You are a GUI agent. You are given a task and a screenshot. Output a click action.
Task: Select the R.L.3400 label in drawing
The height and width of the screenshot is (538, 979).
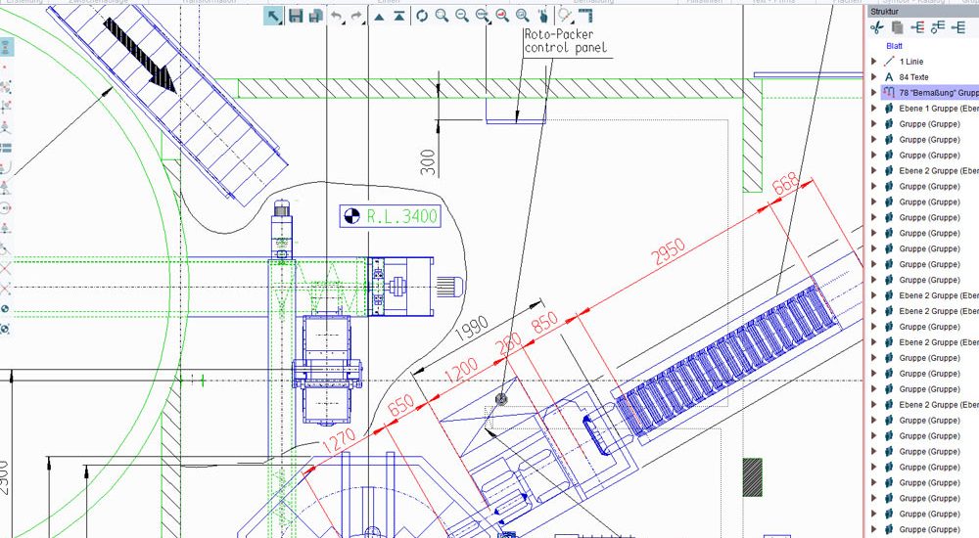(401, 216)
